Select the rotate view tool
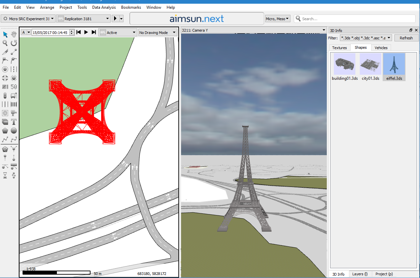 coord(13,43)
